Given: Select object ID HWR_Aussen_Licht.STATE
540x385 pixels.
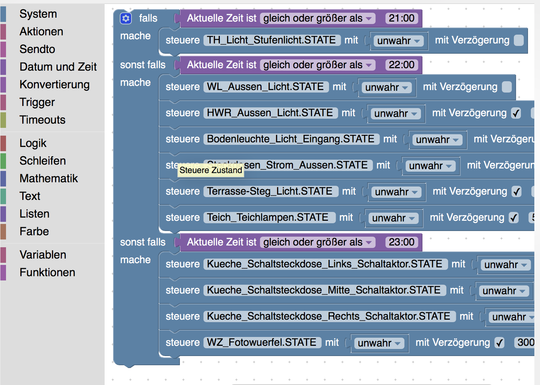Looking at the screenshot, I should [x=271, y=113].
